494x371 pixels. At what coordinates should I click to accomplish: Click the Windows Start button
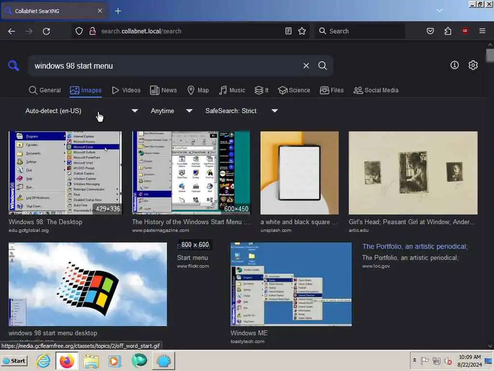(x=14, y=360)
